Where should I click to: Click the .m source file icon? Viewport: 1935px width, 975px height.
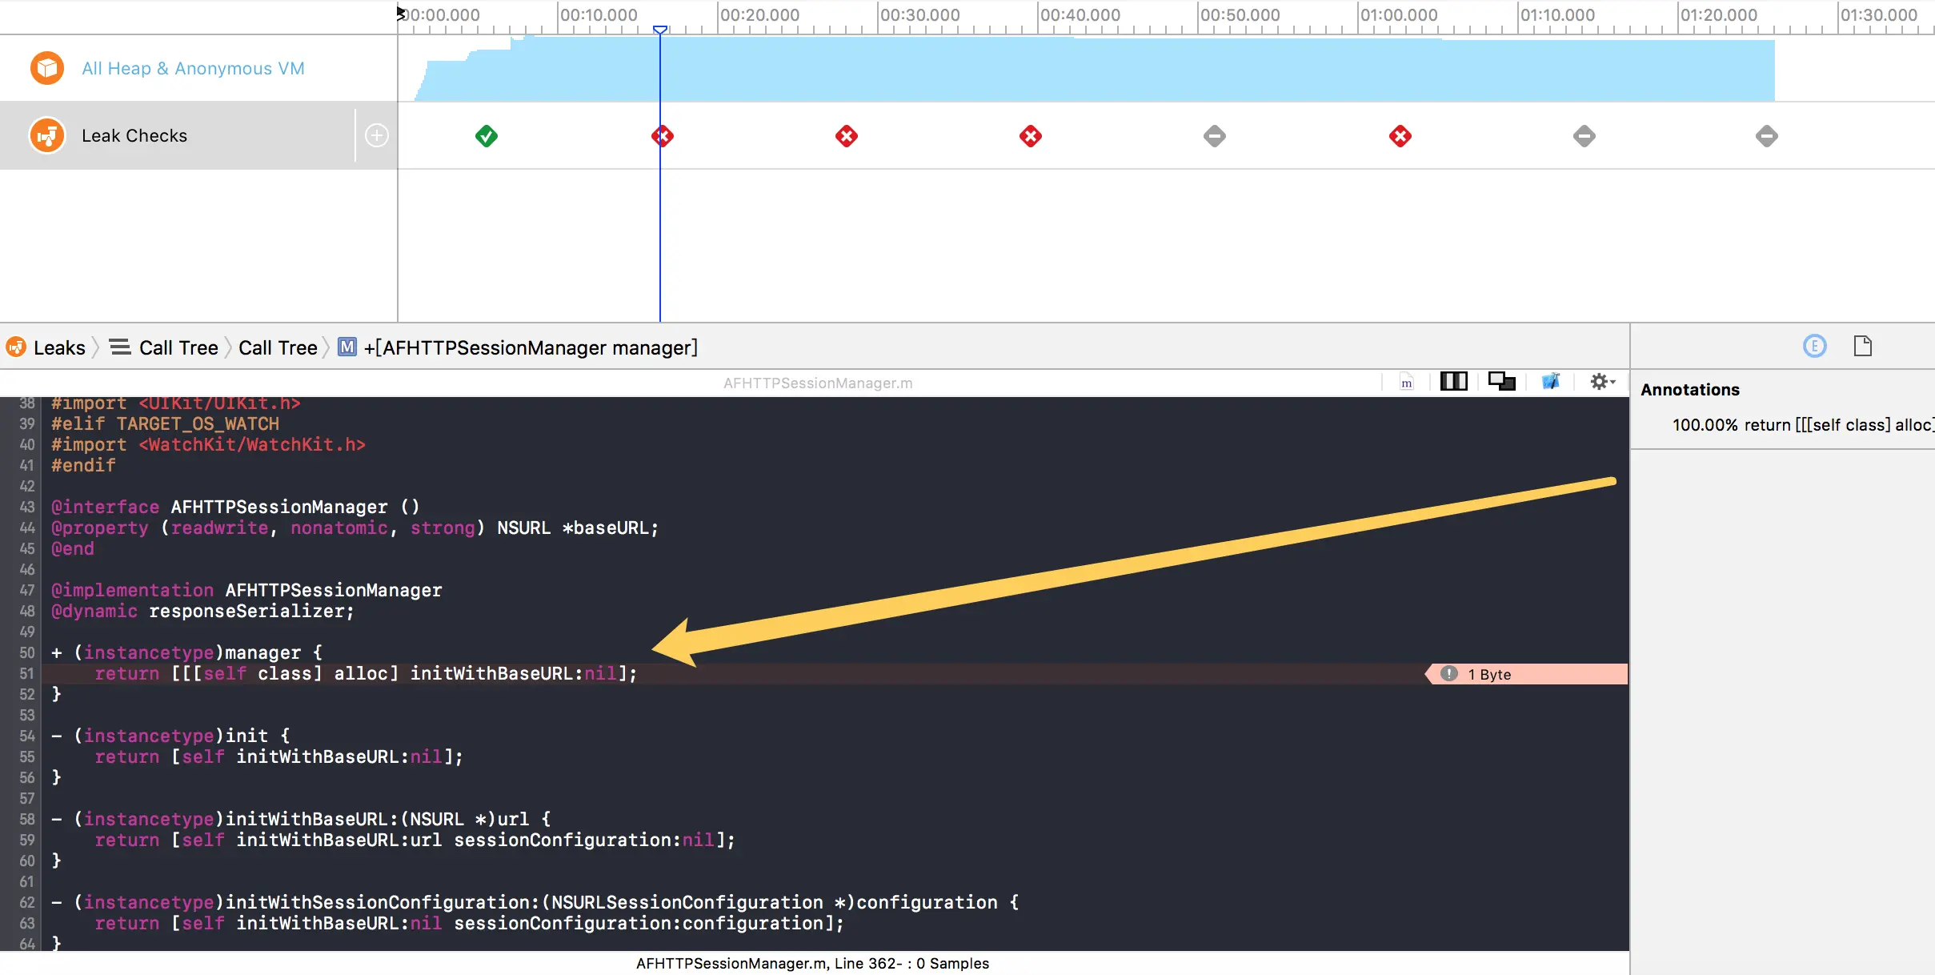pos(1406,382)
